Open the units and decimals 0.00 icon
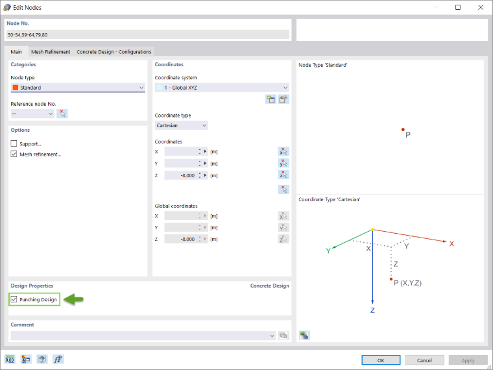The width and height of the screenshot is (493, 370). [x=10, y=359]
